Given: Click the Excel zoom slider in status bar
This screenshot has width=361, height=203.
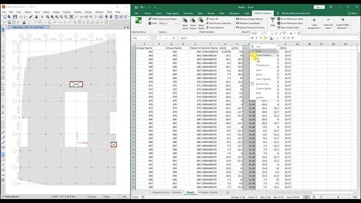Looking at the screenshot, I should pyautogui.click(x=338, y=197).
